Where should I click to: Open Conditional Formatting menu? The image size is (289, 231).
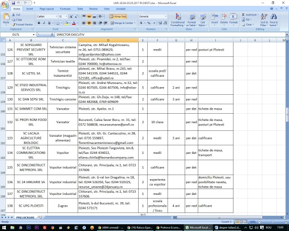click(177, 20)
